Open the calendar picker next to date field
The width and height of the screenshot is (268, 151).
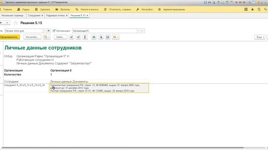coord(49,31)
